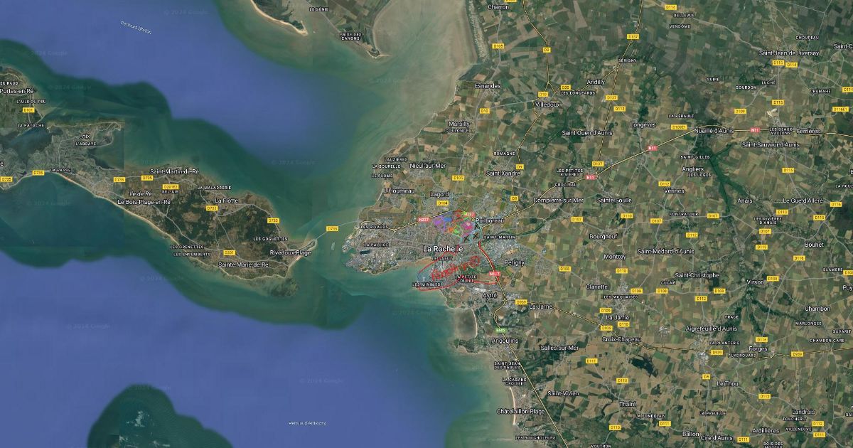Image resolution: width=853 pixels, height=448 pixels.
Task: Select the Saint-Christophe label
Action: pos(697,275)
